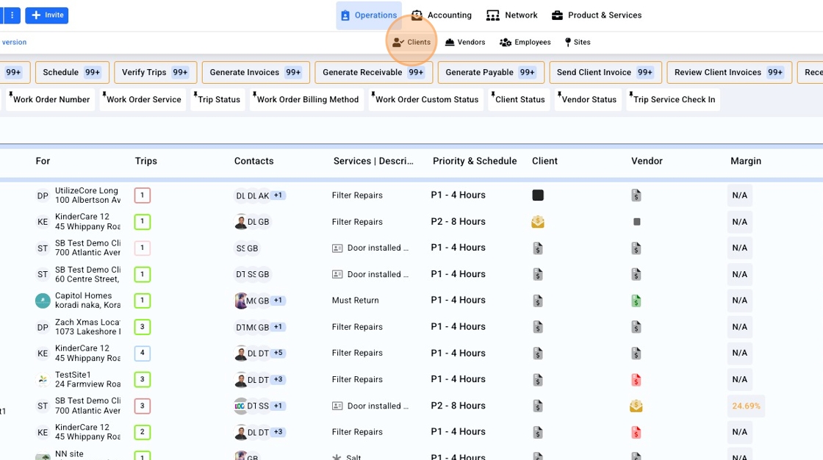Viewport: 823px width, 460px height.
Task: Open the Client Status filter
Action: 520,100
